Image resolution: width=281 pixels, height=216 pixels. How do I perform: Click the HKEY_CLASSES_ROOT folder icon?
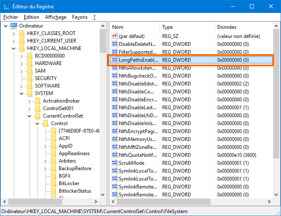[x=22, y=33]
